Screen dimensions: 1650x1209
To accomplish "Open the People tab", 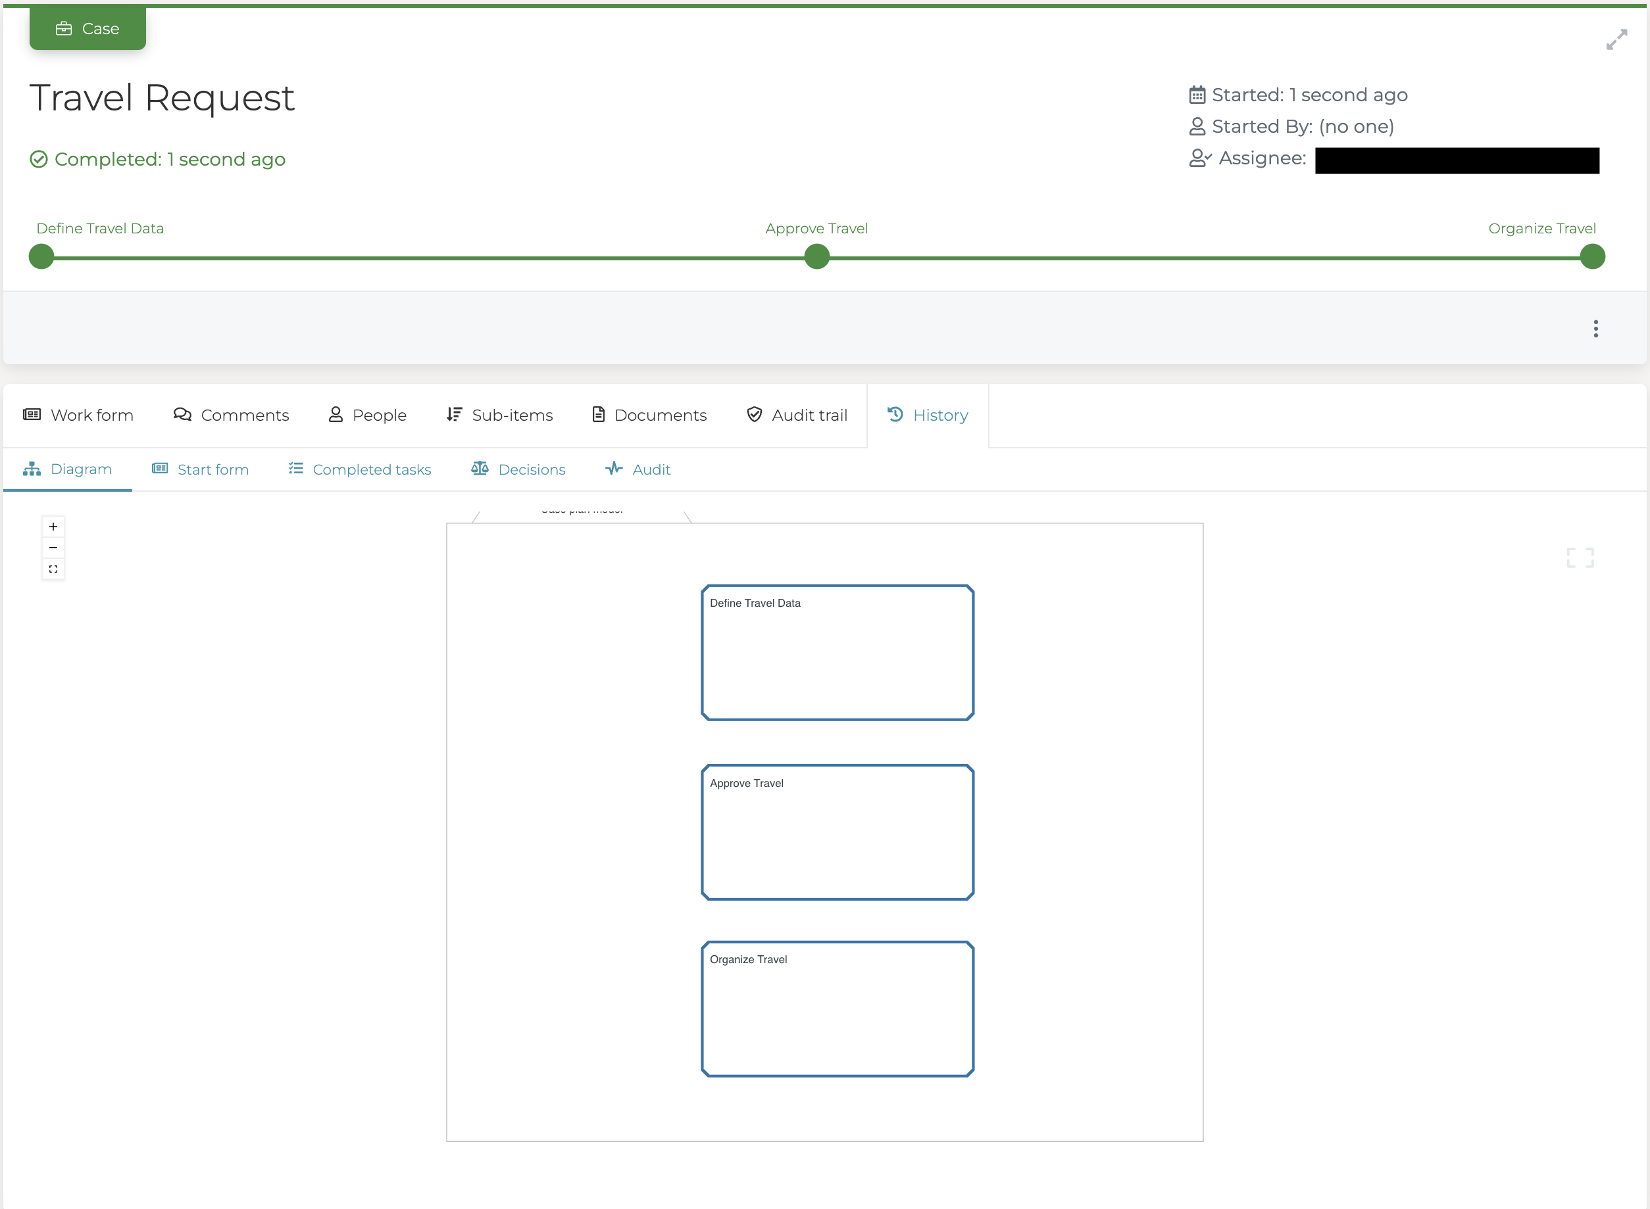I will 367,415.
